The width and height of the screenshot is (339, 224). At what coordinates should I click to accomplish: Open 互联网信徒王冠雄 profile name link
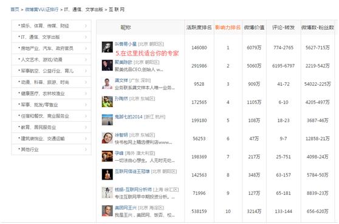132,172
